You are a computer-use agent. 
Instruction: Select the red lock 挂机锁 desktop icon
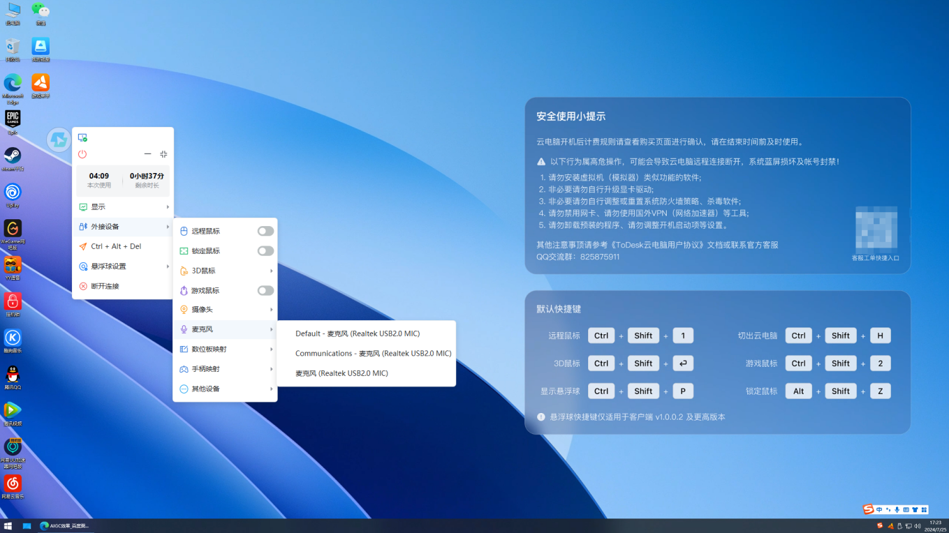13,304
